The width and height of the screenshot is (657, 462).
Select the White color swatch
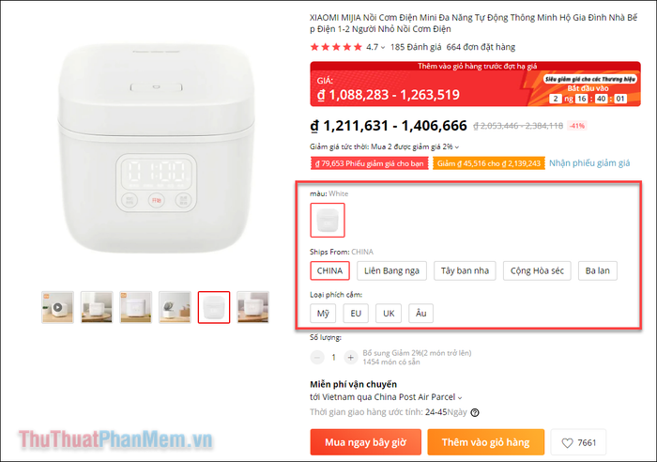point(328,220)
